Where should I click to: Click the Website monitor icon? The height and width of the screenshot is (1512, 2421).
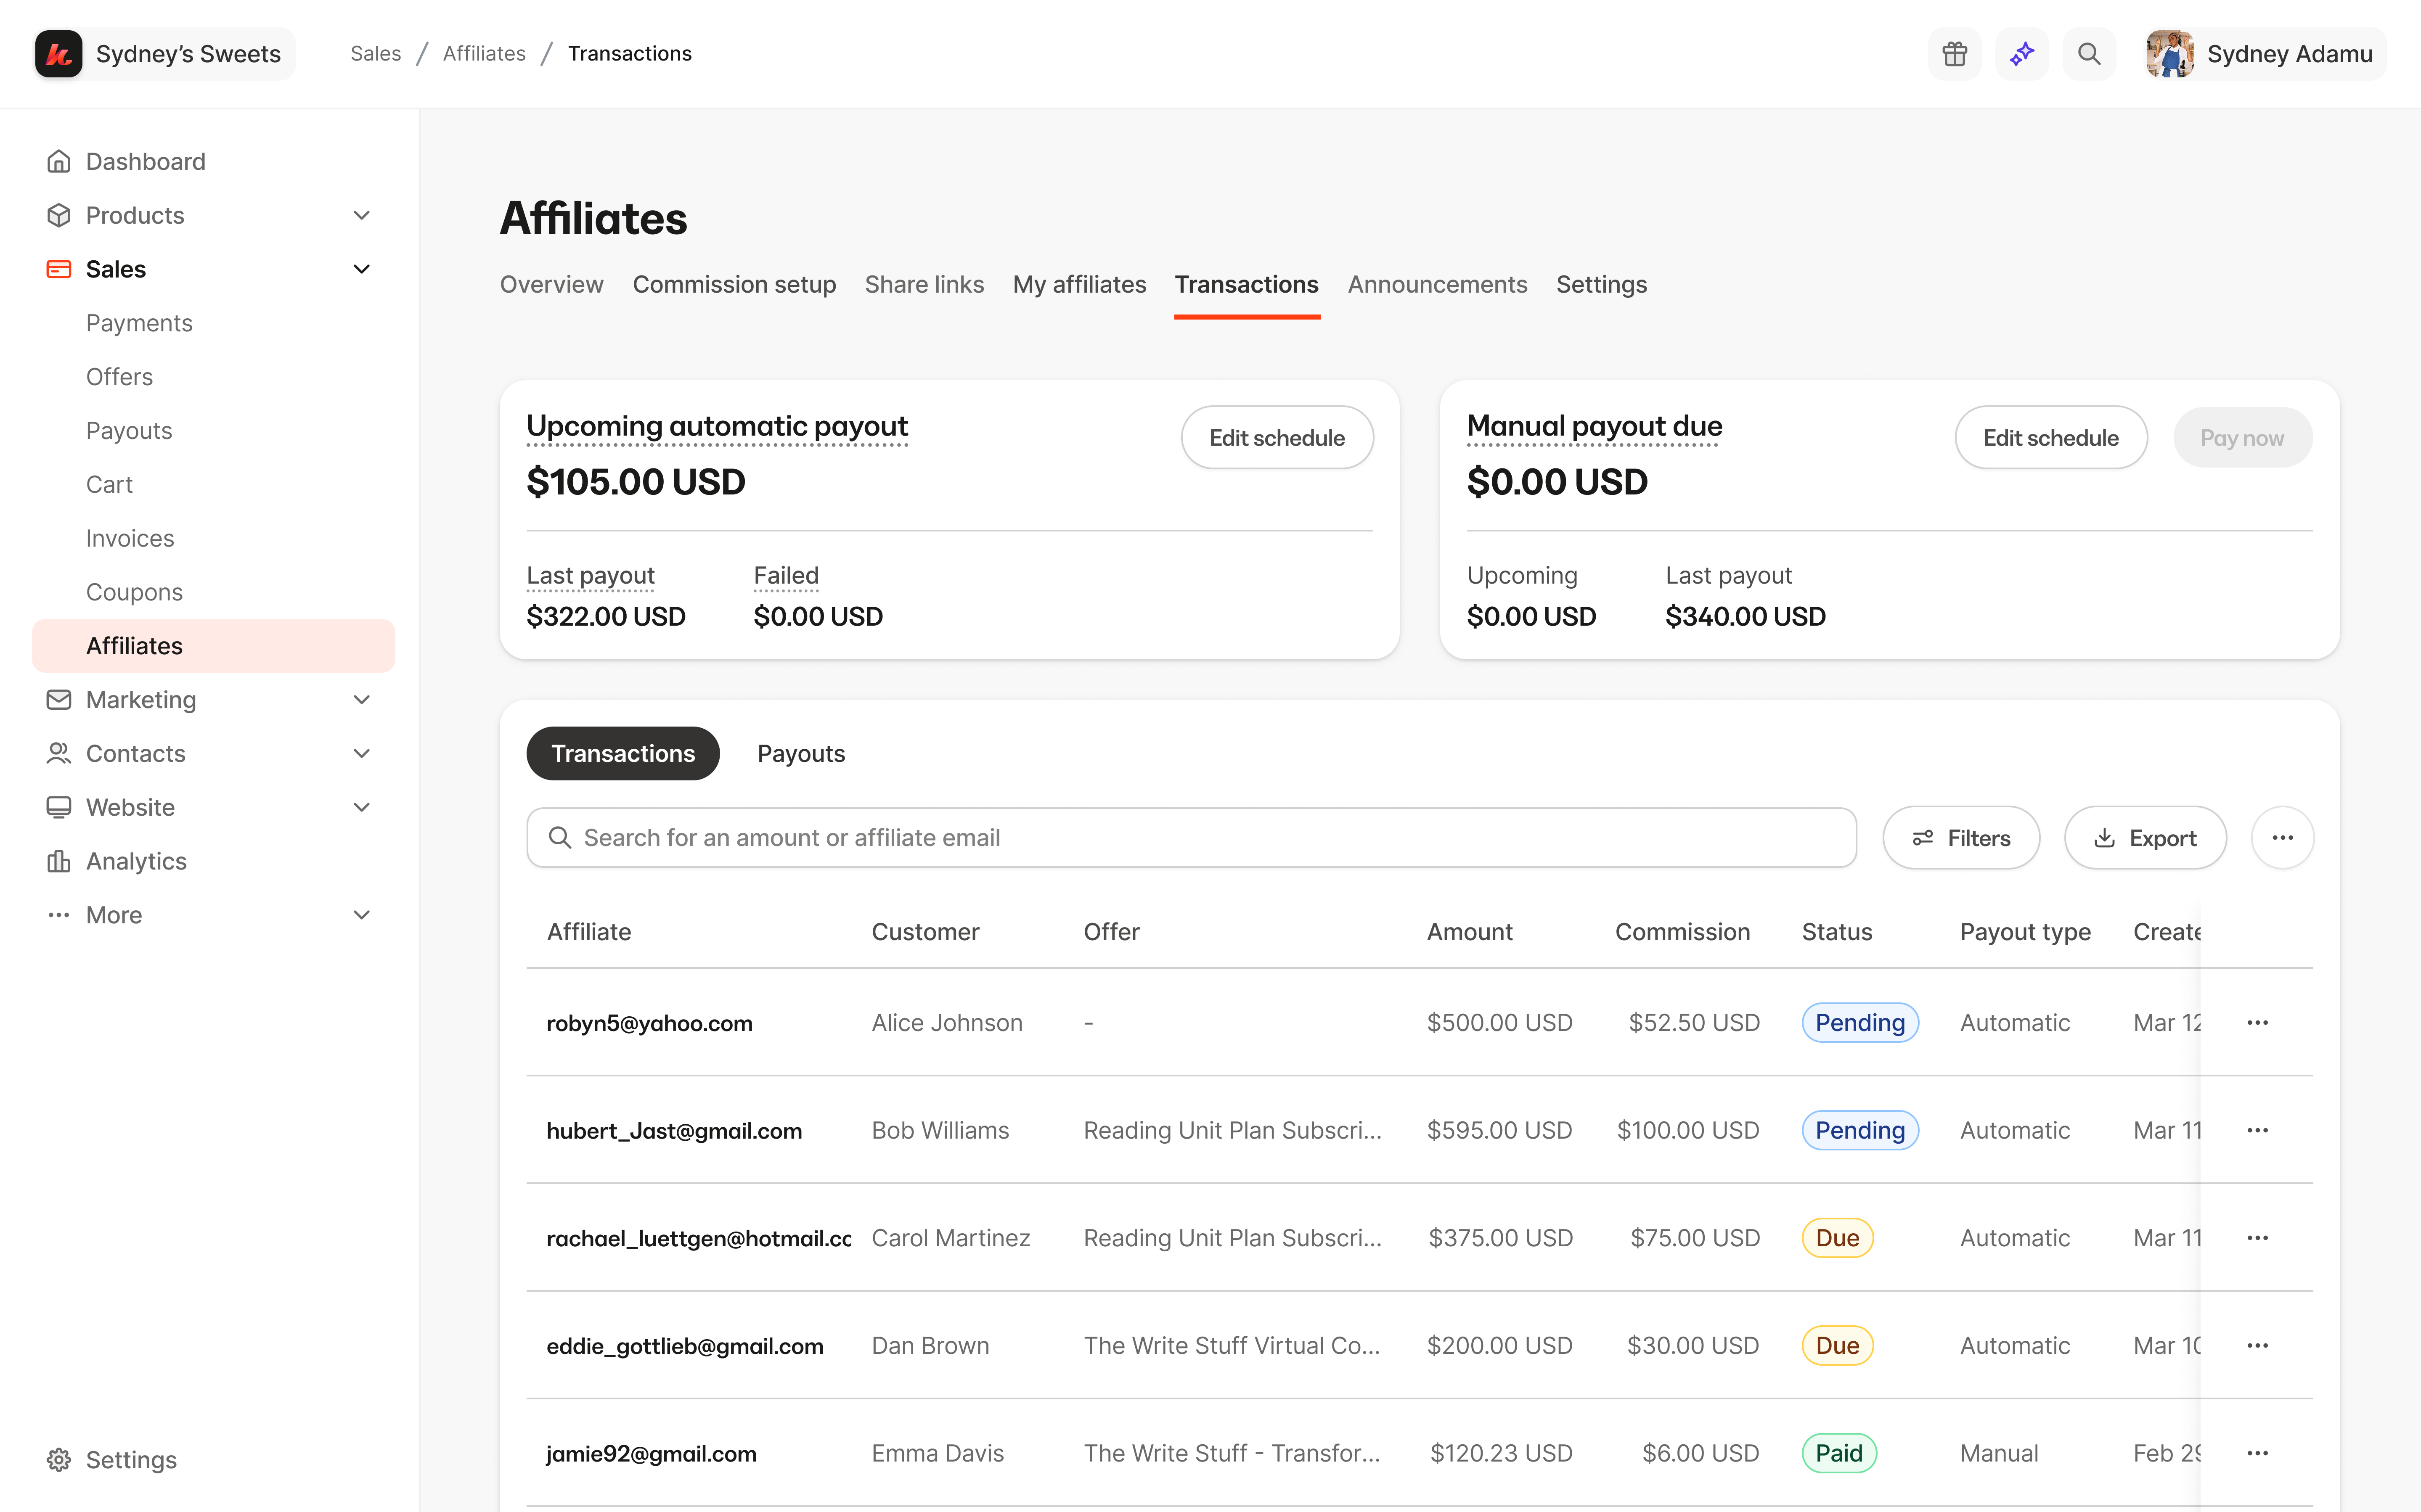click(x=59, y=807)
